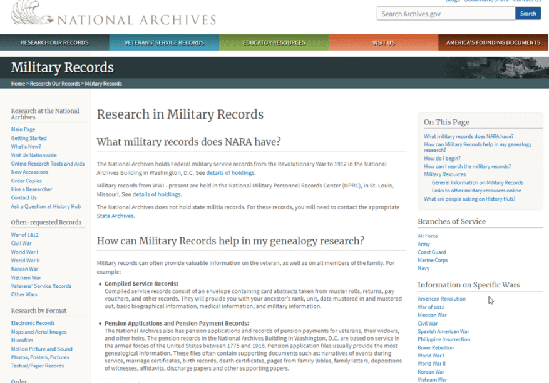Screen dimensions: 549x383
Task: Select Visit Us Nationwide in the sidebar
Action: click(x=34, y=155)
